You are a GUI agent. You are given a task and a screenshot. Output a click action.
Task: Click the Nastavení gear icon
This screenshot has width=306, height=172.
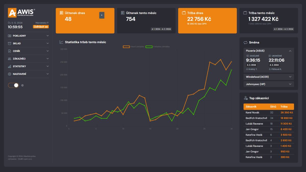point(10,74)
